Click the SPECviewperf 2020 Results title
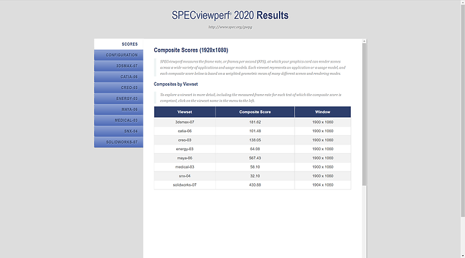Screen dimensions: 465x258 [230, 15]
